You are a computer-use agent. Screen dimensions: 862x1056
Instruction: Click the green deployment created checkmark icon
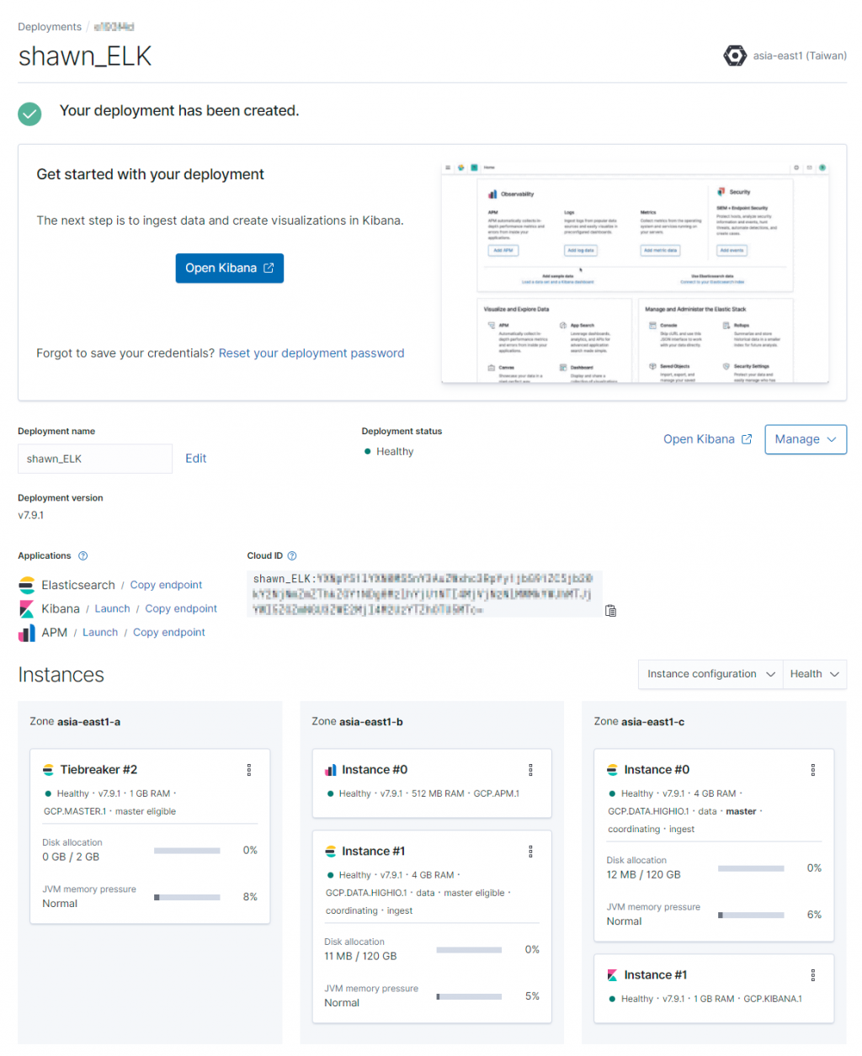pyautogui.click(x=29, y=114)
